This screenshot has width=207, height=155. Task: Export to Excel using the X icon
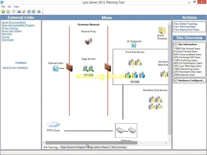[x=33, y=12]
